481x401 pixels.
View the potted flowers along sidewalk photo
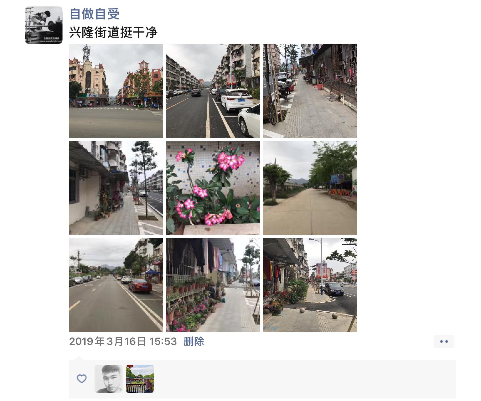click(213, 285)
